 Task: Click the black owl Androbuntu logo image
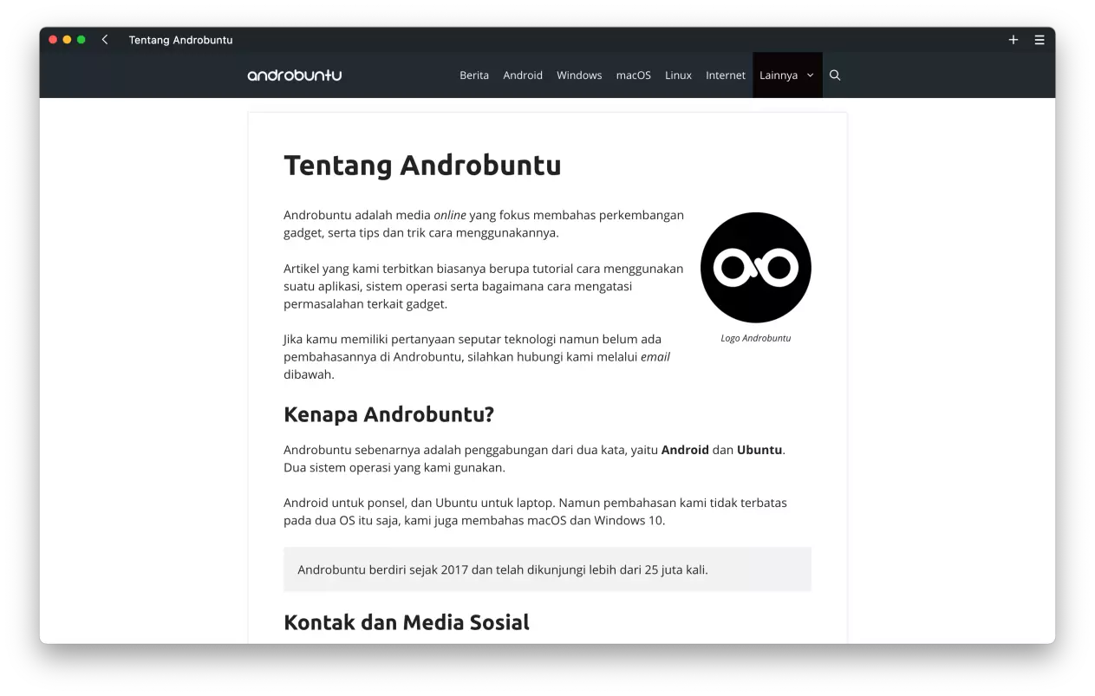(x=755, y=267)
